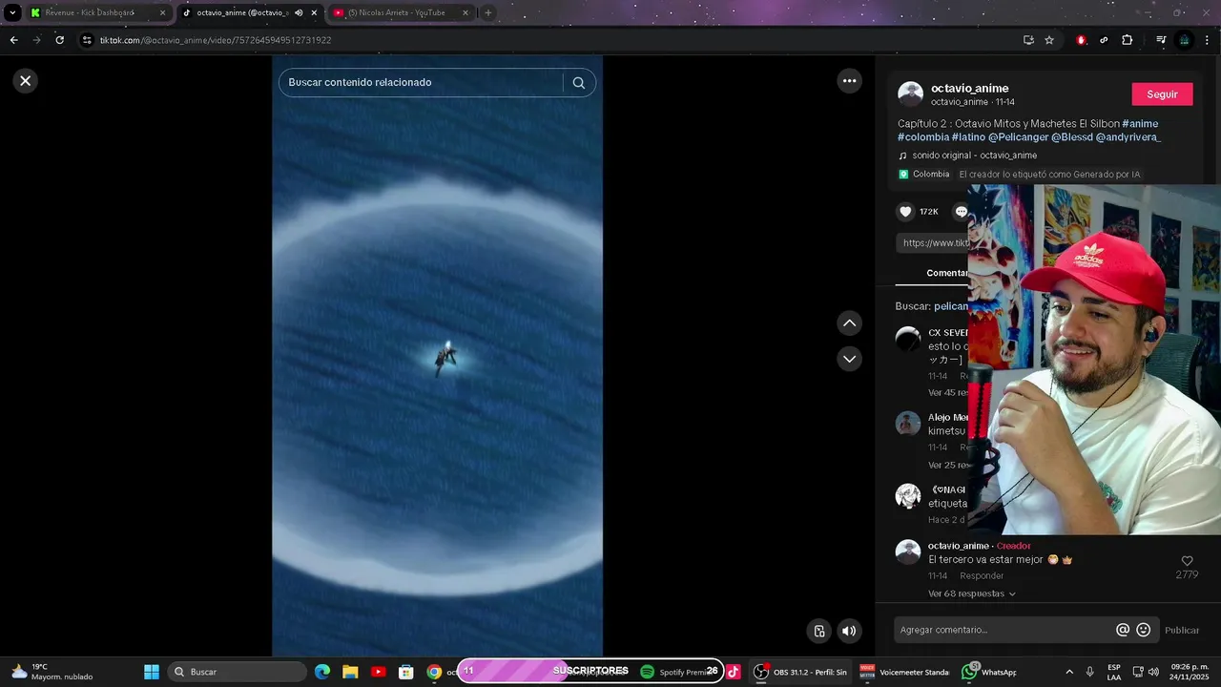Click the Colombia location tag
The width and height of the screenshot is (1221, 687).
[924, 175]
